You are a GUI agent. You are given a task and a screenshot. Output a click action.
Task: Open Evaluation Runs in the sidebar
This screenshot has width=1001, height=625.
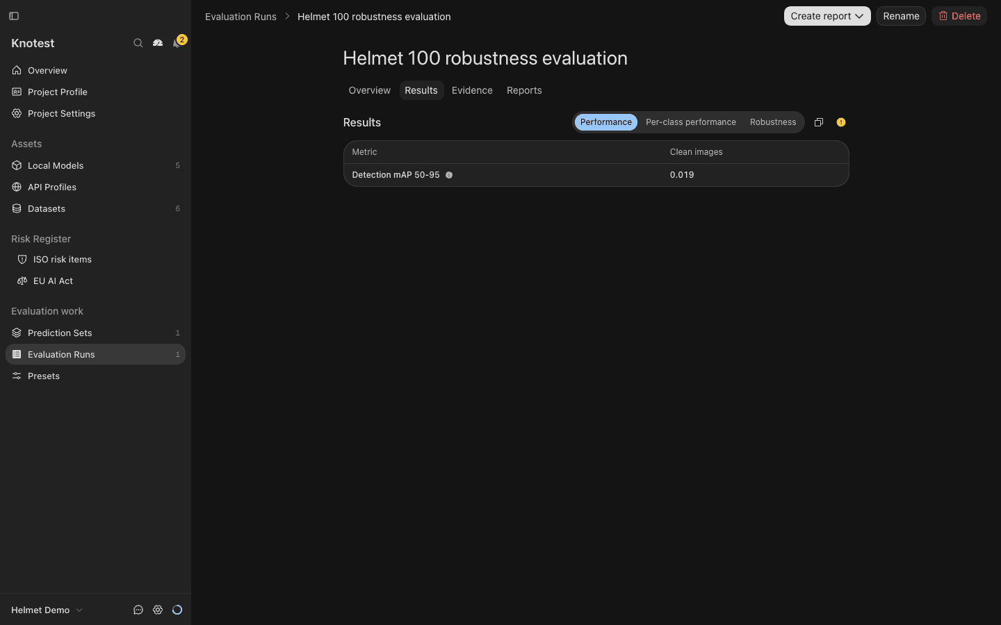(x=95, y=354)
